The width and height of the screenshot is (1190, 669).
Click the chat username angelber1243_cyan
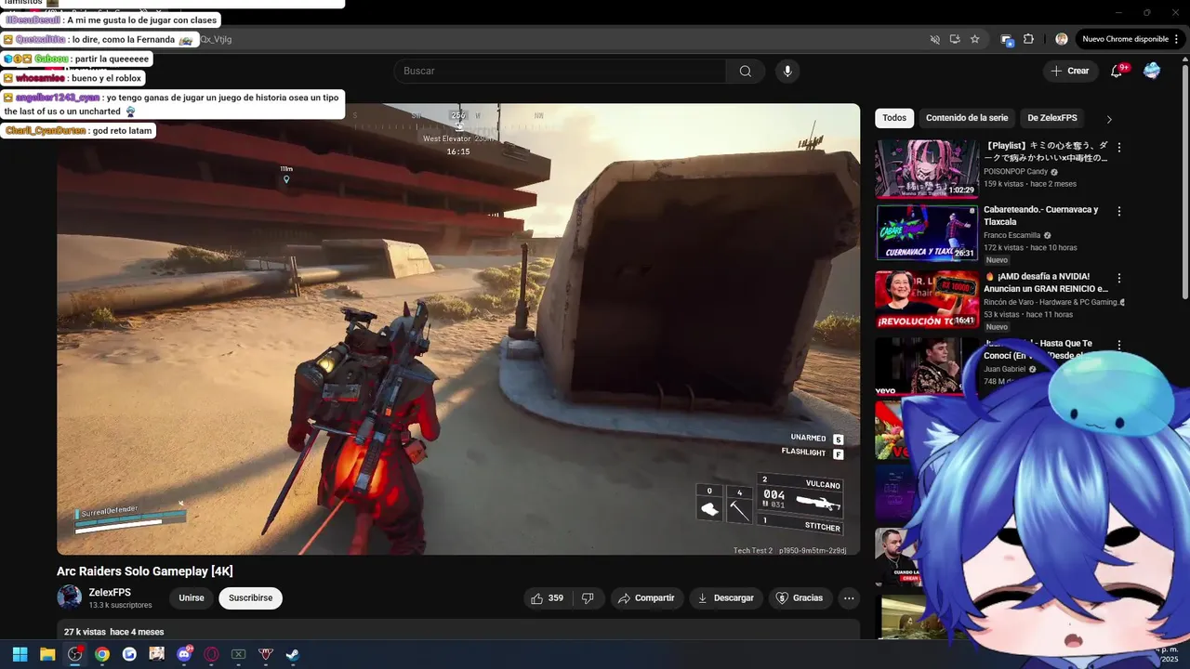[x=57, y=98]
